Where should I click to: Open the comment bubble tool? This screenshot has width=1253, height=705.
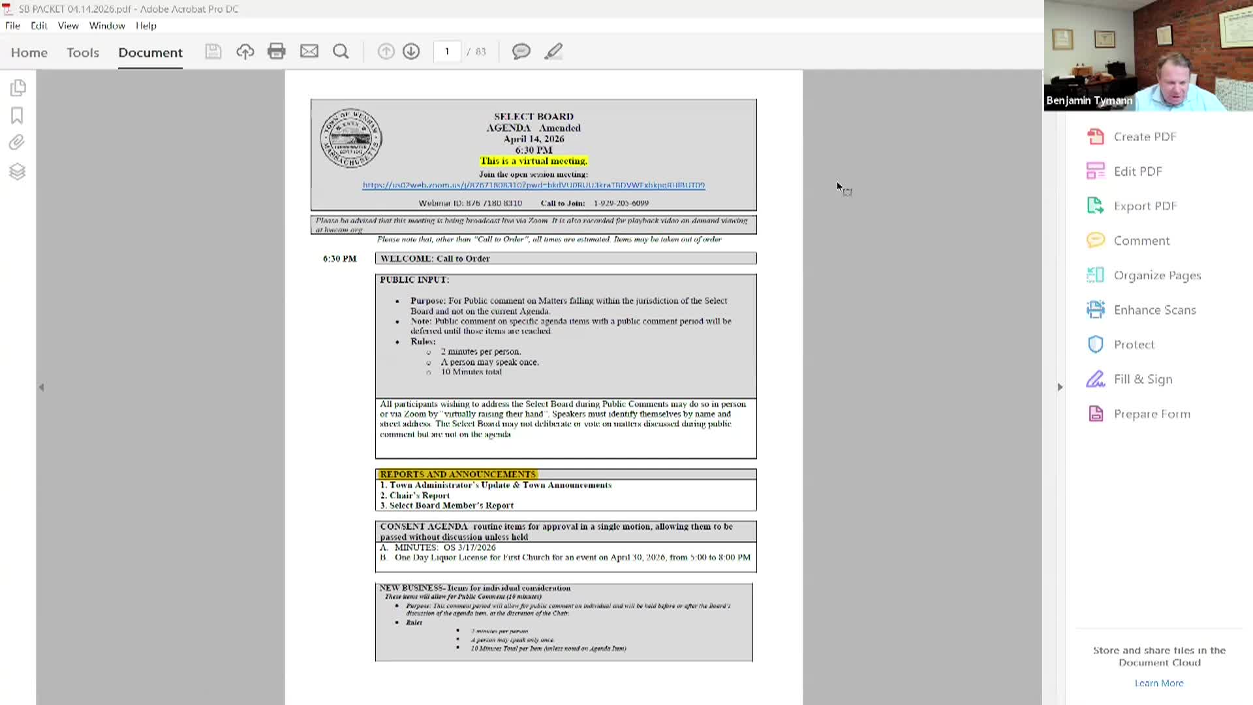pos(521,52)
